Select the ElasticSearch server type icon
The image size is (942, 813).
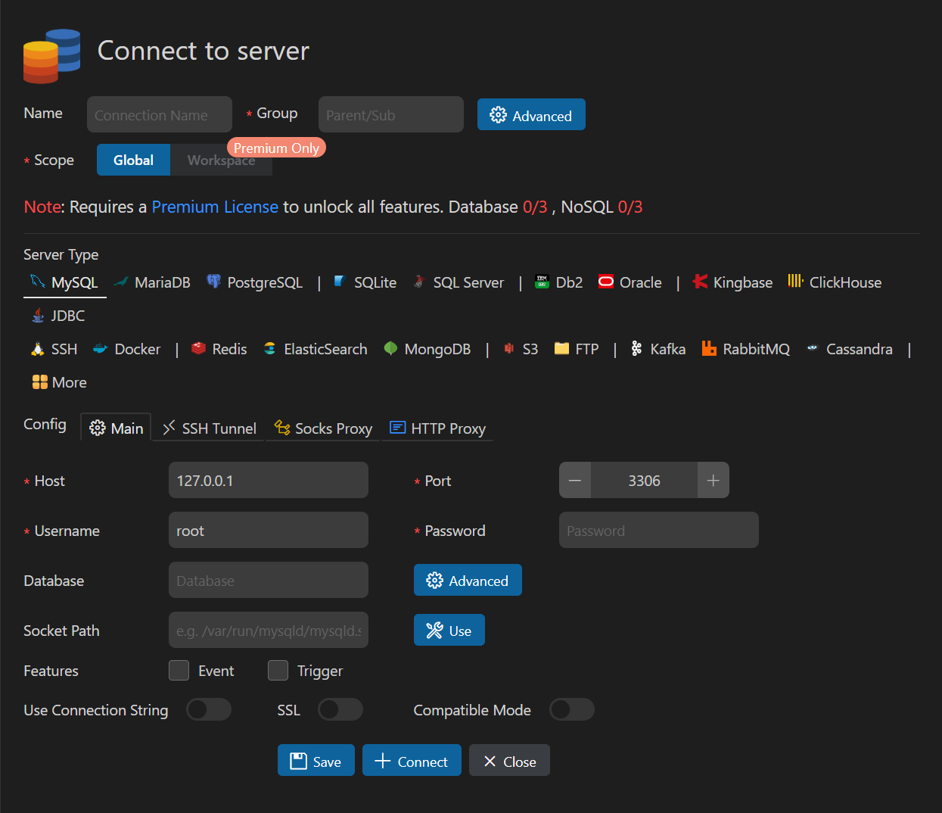(x=269, y=348)
